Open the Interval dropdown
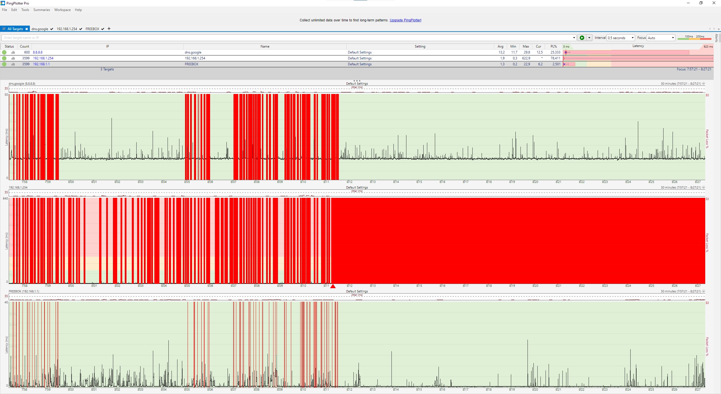 click(x=633, y=38)
